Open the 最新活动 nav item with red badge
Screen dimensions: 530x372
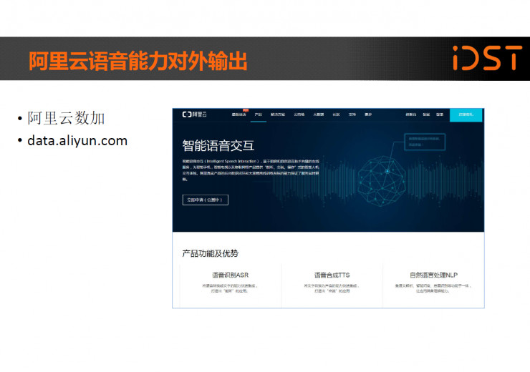click(239, 114)
